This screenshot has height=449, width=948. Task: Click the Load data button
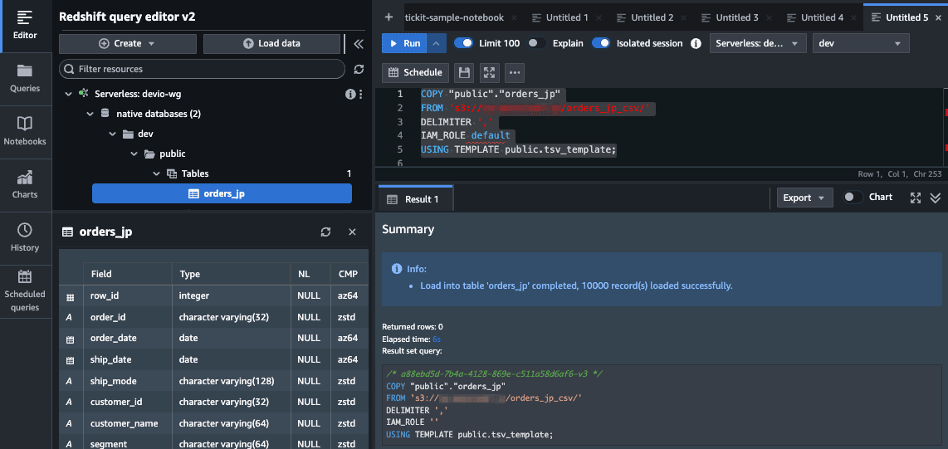coord(271,43)
